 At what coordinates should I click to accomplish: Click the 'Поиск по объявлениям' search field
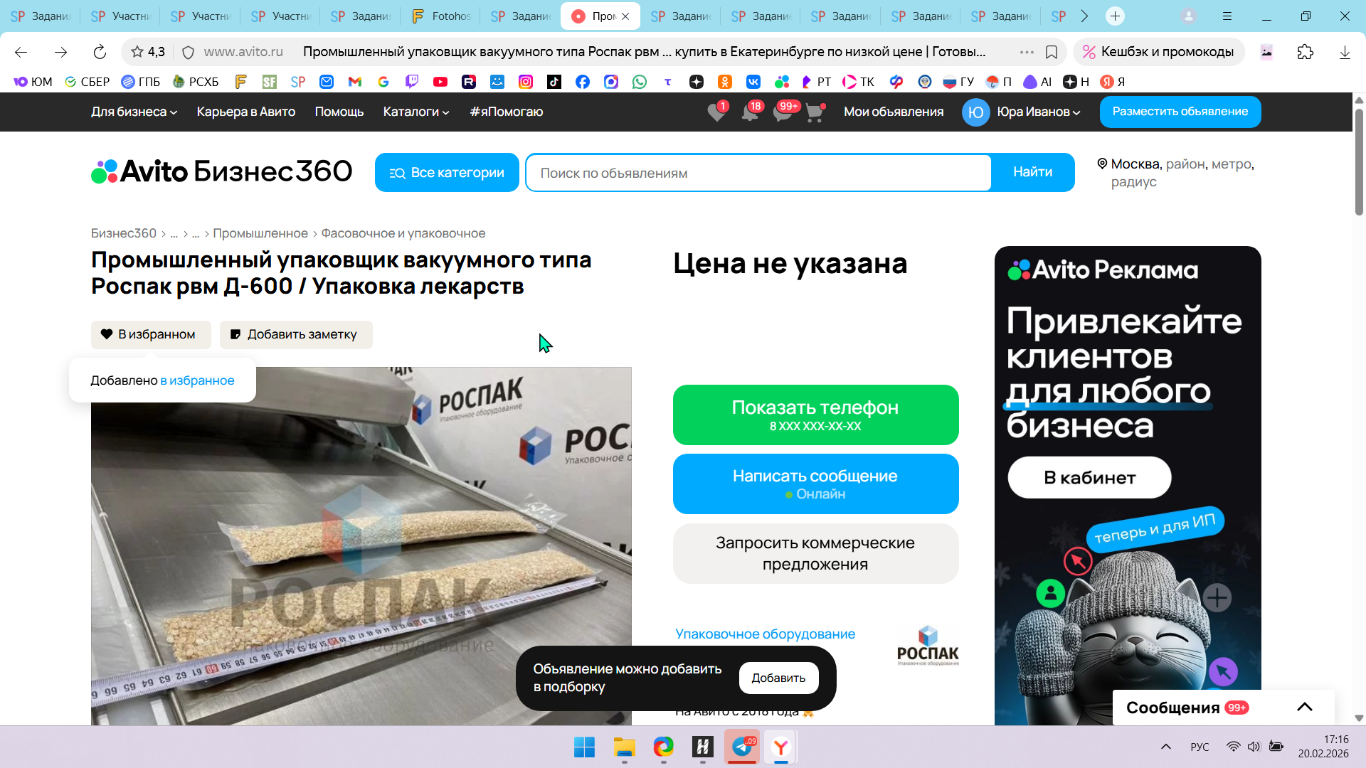pos(758,173)
